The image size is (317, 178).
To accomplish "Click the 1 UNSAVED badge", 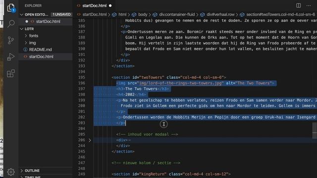I will pyautogui.click(x=61, y=14).
